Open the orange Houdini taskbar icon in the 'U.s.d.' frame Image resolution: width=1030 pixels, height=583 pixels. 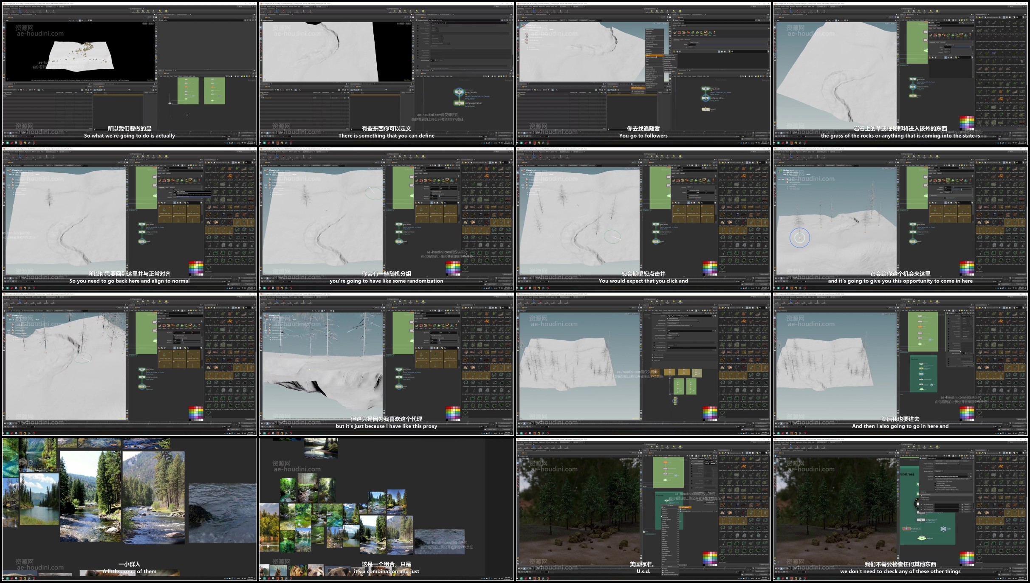pyautogui.click(x=534, y=578)
